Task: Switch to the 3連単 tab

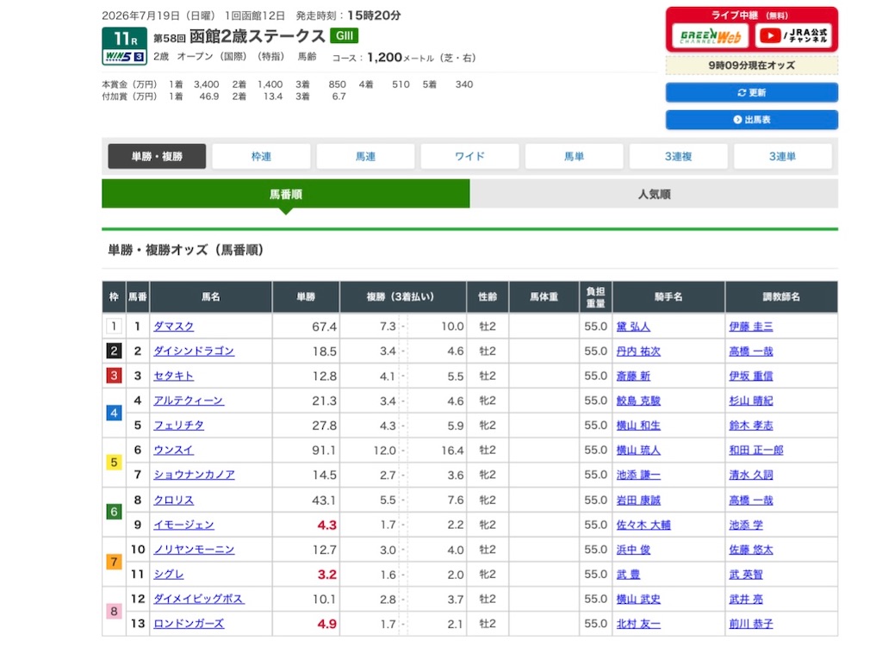Action: pos(782,157)
